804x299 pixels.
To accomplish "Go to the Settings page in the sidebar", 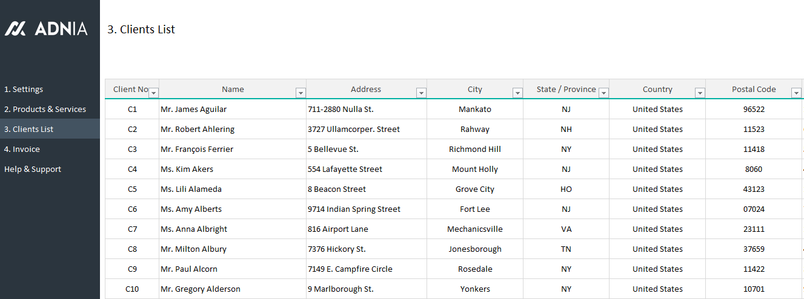I will [x=24, y=89].
